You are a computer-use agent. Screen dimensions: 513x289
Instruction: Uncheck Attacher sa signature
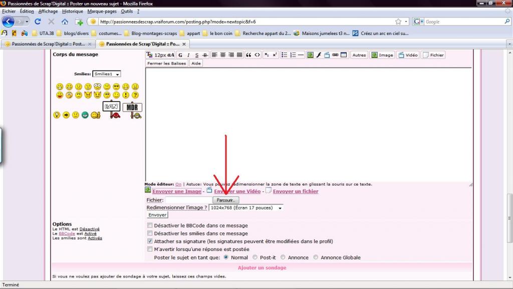click(x=150, y=241)
